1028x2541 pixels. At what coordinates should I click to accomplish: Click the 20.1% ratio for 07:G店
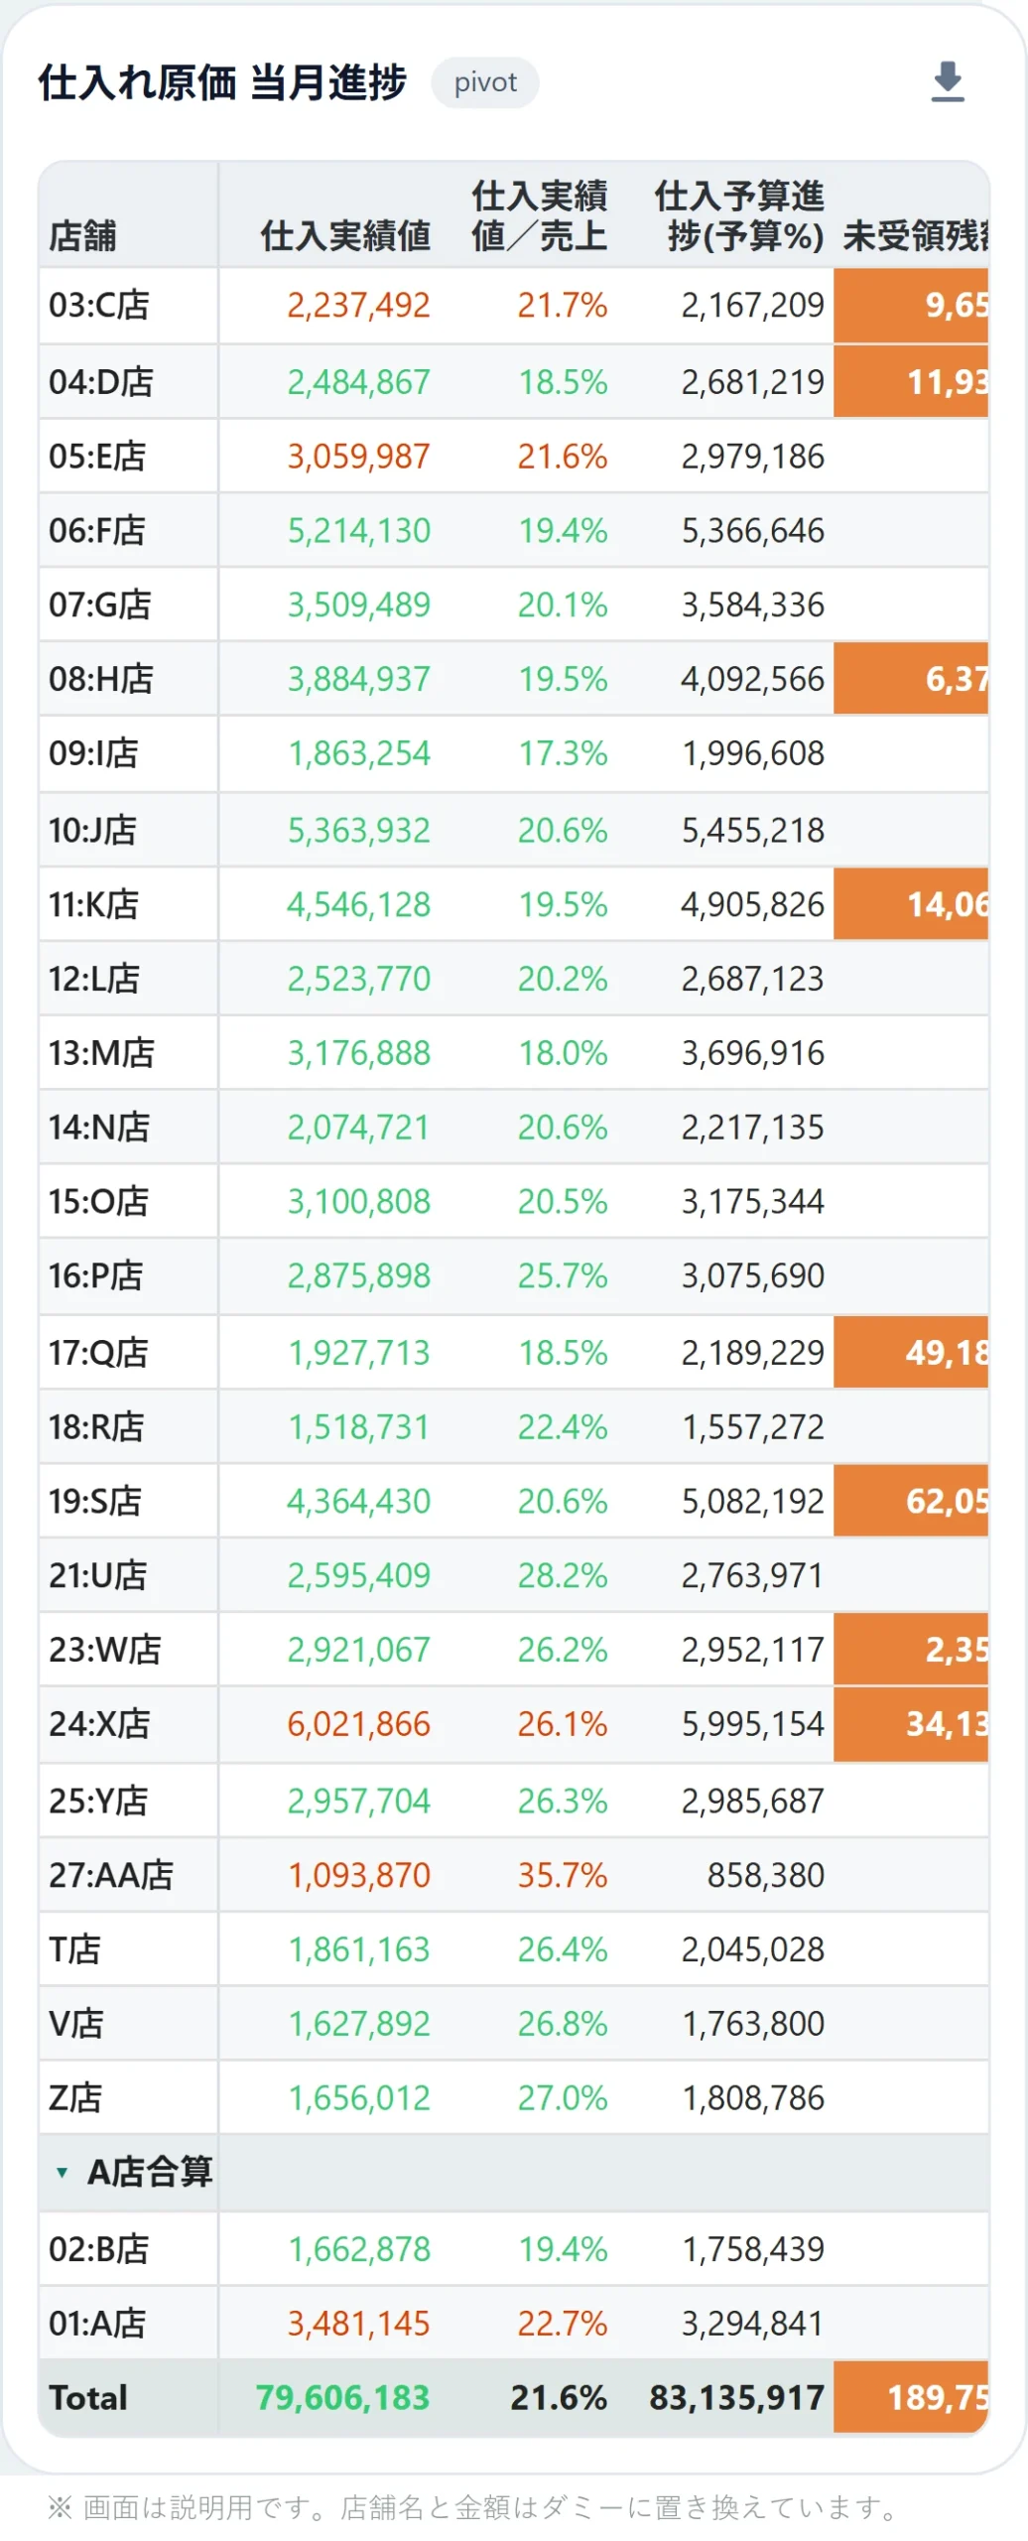click(x=563, y=603)
